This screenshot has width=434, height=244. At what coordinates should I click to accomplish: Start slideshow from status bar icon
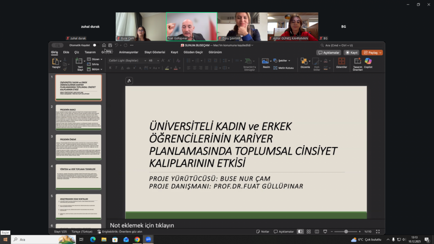click(x=325, y=232)
